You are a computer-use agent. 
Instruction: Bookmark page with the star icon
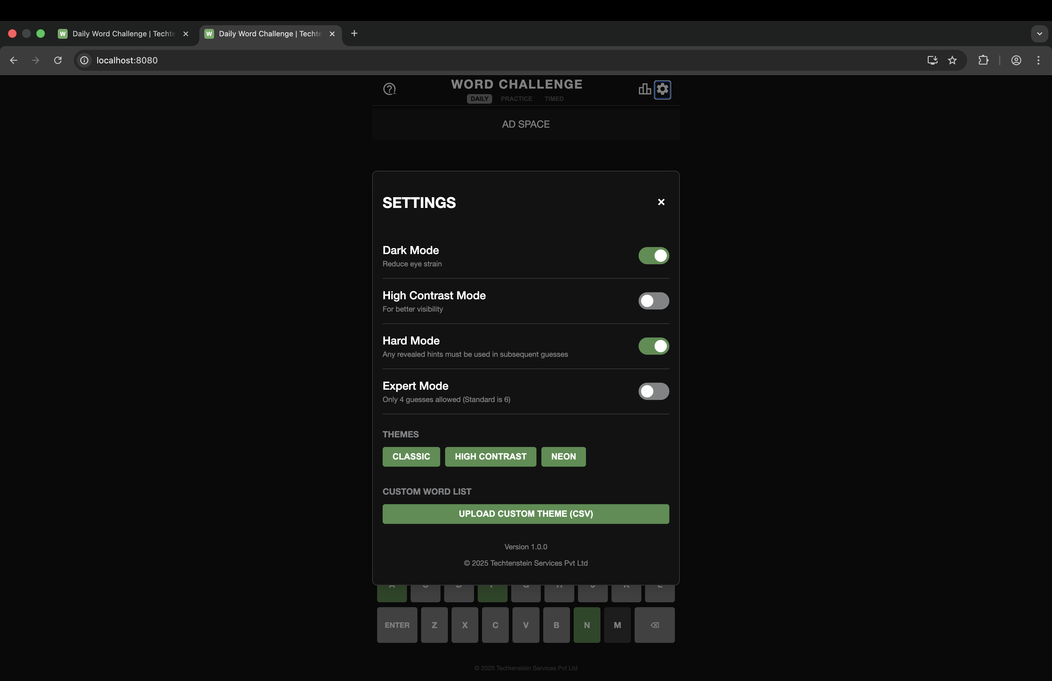[952, 60]
